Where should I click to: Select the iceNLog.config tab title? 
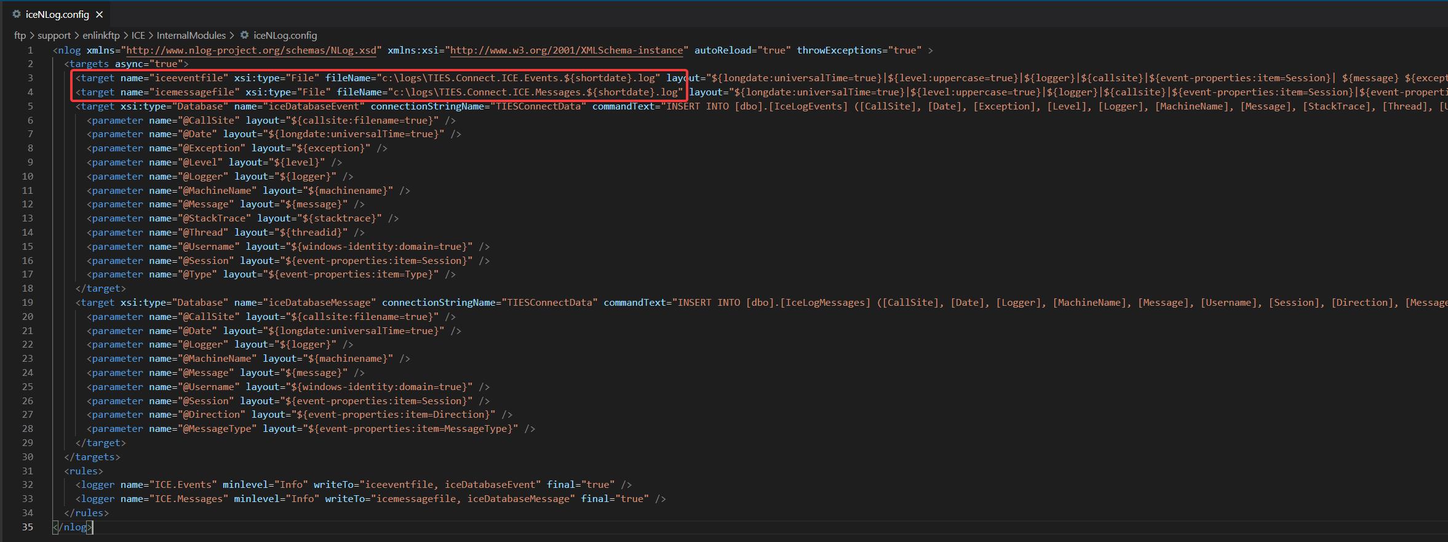(x=57, y=14)
